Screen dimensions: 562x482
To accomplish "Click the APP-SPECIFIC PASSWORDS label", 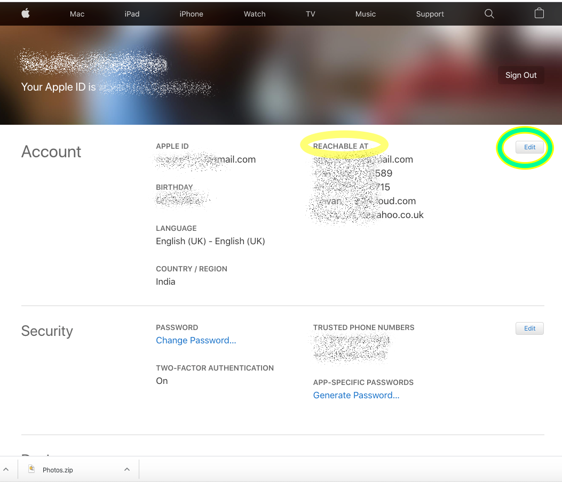I will point(363,382).
